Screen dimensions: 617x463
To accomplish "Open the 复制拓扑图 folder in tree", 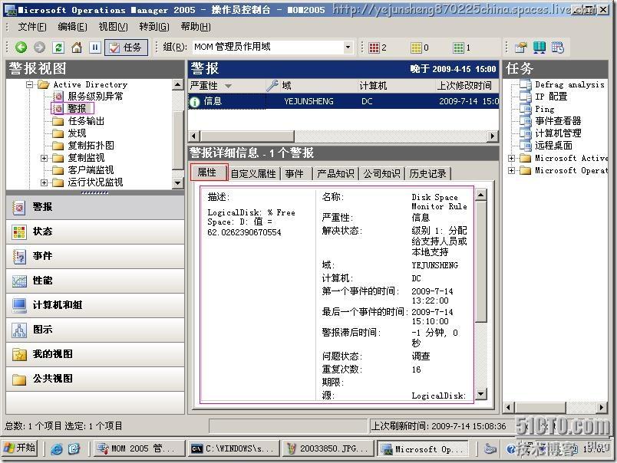I will (x=91, y=146).
